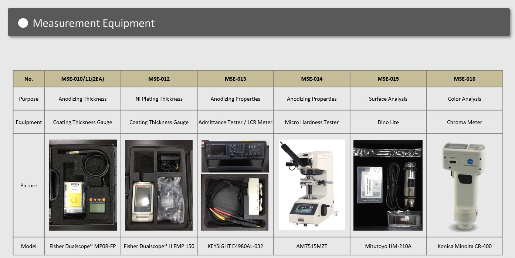515x258 pixels.
Task: Click the Color Analysis purpose cell
Action: click(x=464, y=99)
